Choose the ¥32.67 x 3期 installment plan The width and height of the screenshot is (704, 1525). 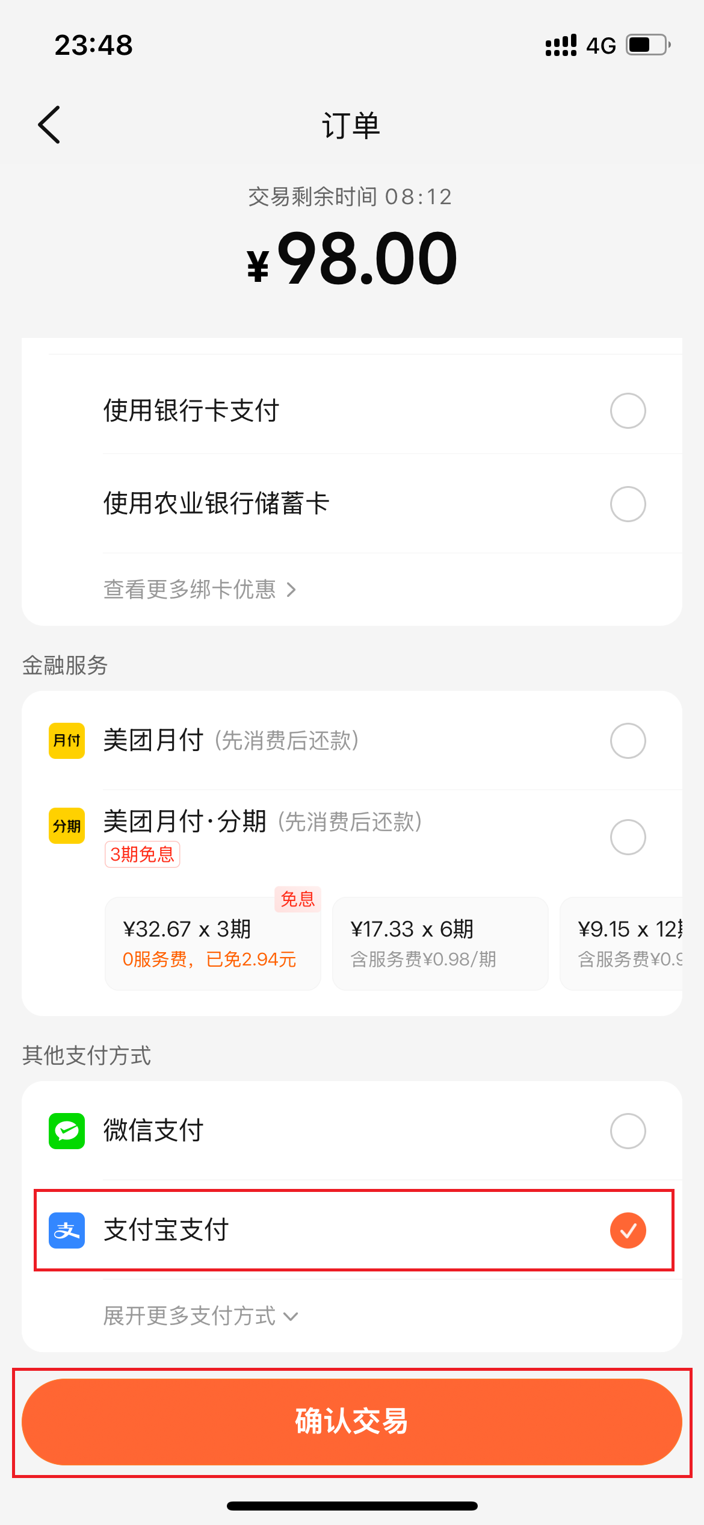(x=212, y=943)
